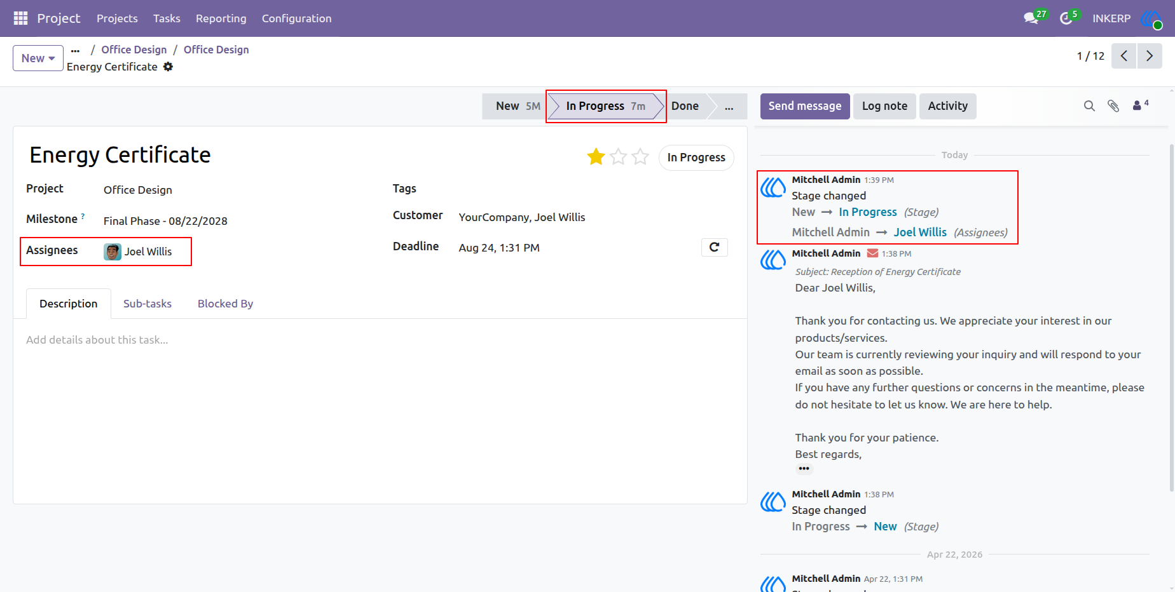Switch to the Sub-tasks tab
The width and height of the screenshot is (1175, 592).
[x=148, y=304]
